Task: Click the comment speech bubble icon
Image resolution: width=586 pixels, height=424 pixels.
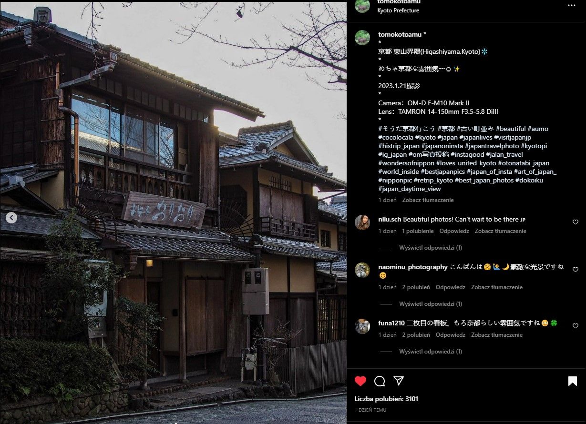Action: coord(380,381)
